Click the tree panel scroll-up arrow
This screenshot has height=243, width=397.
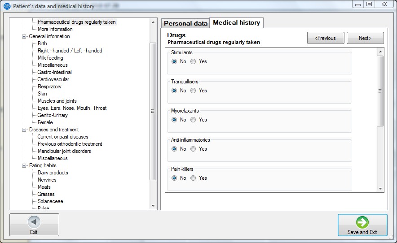[x=153, y=22]
